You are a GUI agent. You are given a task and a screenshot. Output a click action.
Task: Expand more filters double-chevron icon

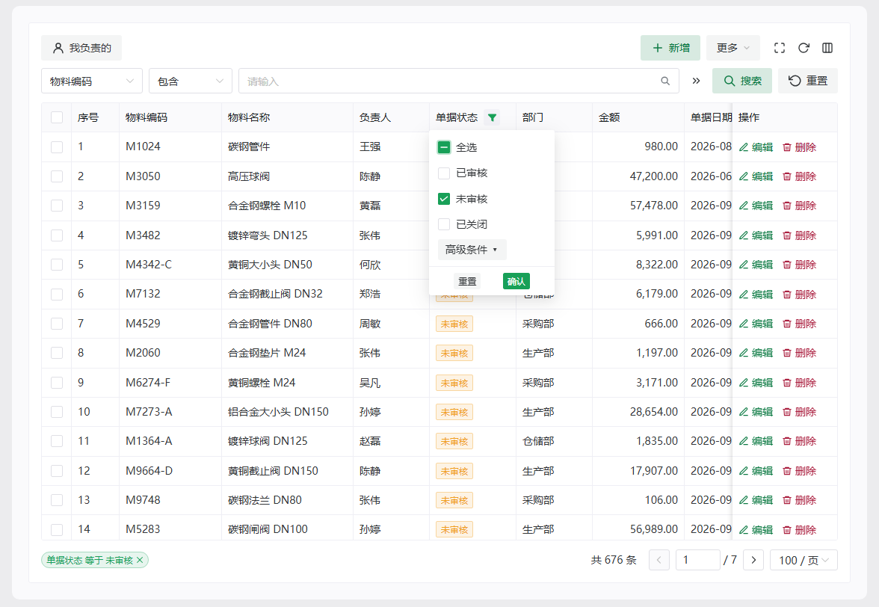coord(696,81)
